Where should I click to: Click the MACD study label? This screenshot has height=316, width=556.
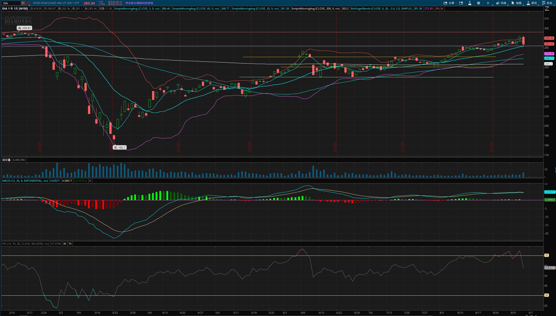25,181
